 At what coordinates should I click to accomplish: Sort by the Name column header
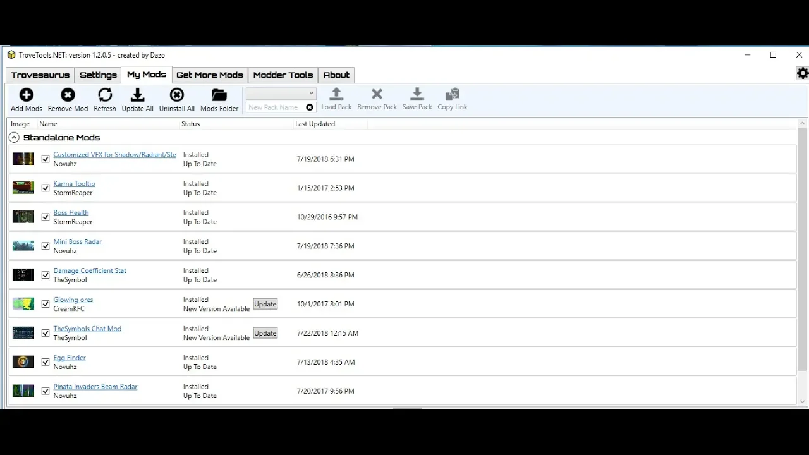coord(107,124)
